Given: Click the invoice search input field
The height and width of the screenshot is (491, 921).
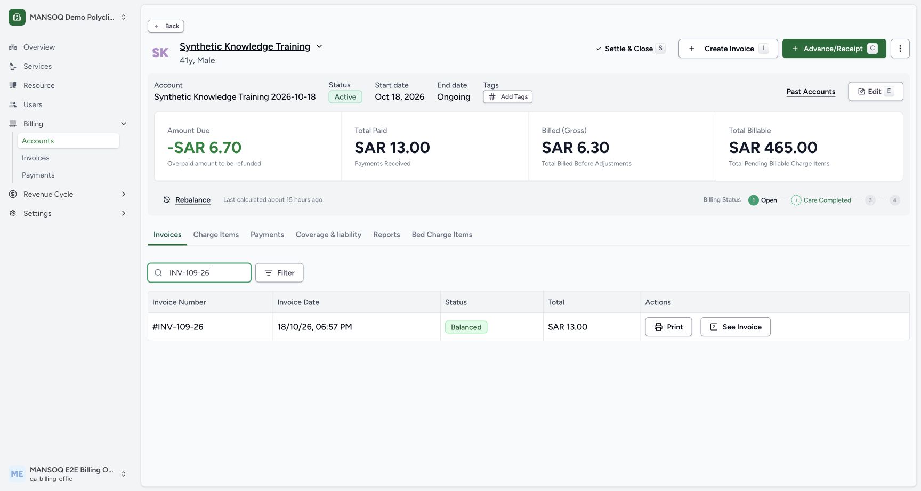Looking at the screenshot, I should point(199,272).
